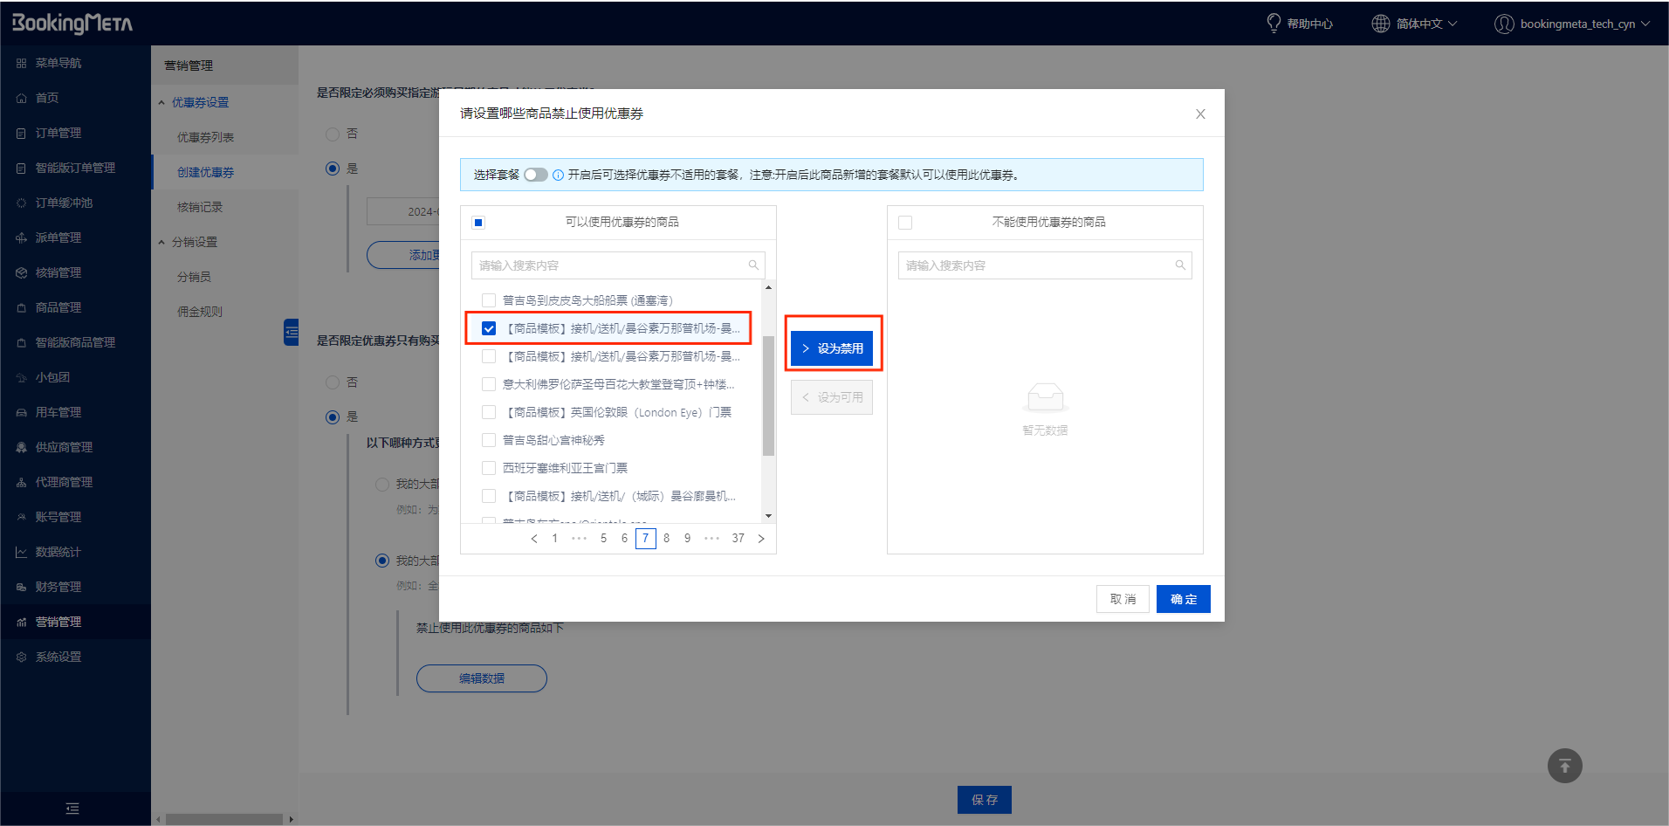Click the 设为禁用 button

pos(832,348)
